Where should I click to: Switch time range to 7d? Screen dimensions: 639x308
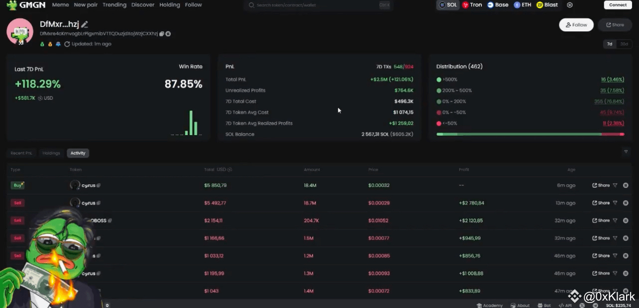click(x=610, y=44)
